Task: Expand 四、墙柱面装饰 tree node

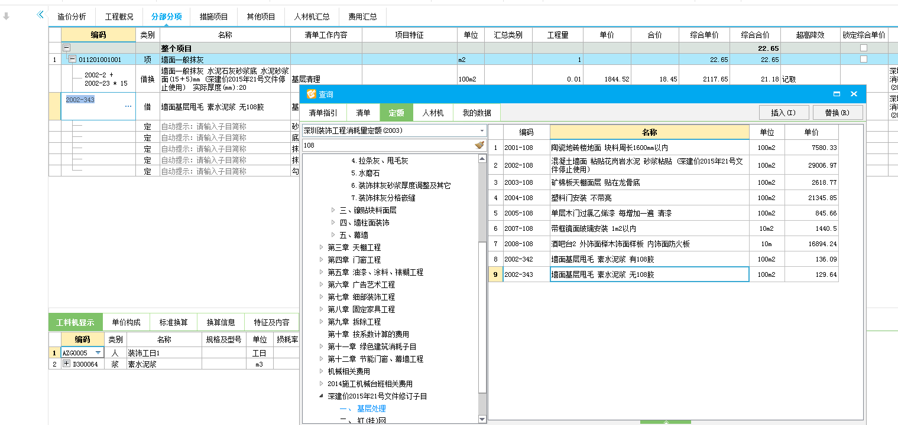Action: point(334,223)
